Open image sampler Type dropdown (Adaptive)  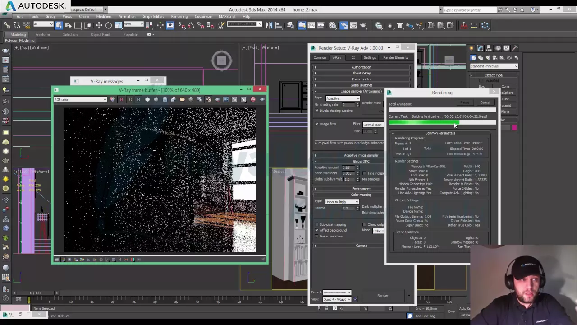point(342,98)
